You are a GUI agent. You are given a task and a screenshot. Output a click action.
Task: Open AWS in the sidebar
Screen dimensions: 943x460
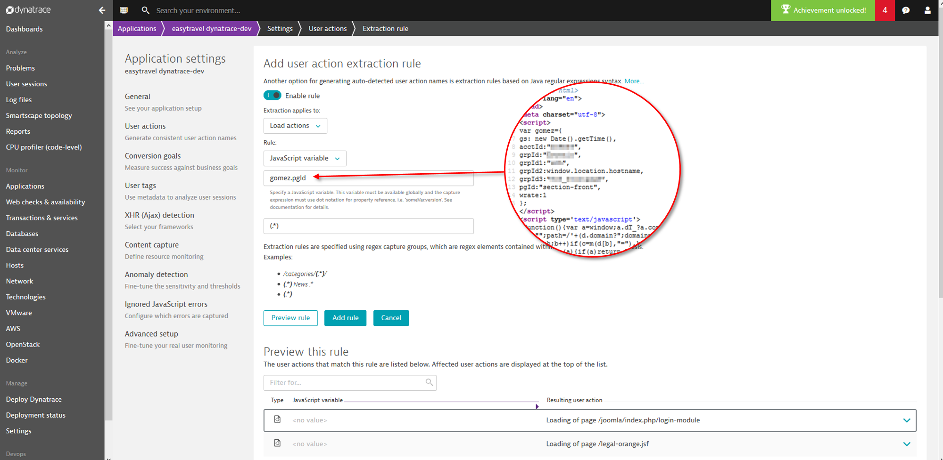click(13, 329)
